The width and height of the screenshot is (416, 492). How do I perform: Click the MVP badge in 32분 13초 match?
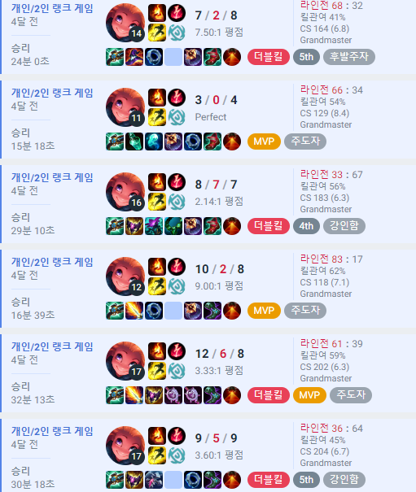point(309,395)
